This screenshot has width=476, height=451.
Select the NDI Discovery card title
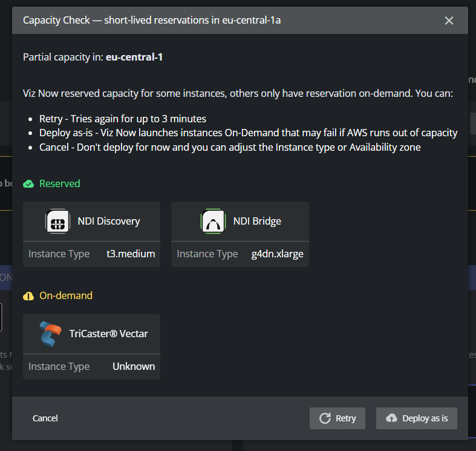click(109, 221)
